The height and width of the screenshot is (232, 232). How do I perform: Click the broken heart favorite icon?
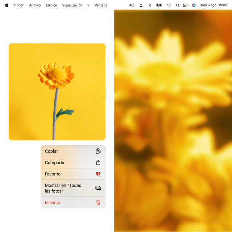click(98, 174)
